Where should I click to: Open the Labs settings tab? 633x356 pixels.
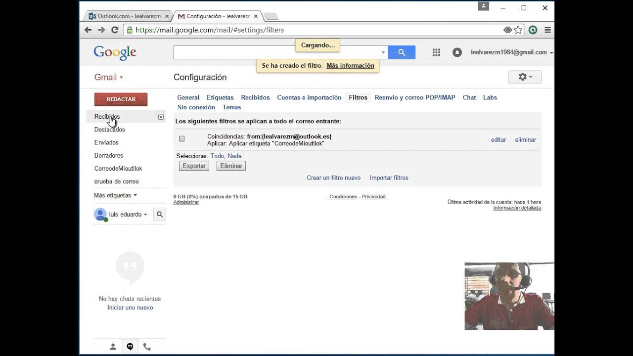490,97
